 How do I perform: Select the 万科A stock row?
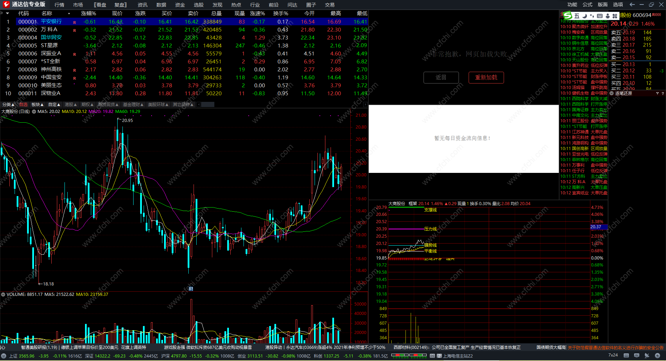(x=184, y=30)
